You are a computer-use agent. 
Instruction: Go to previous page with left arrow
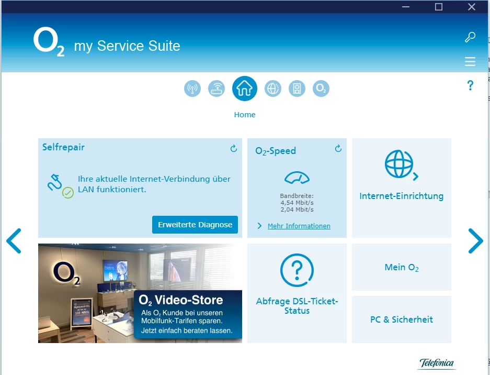[14, 241]
